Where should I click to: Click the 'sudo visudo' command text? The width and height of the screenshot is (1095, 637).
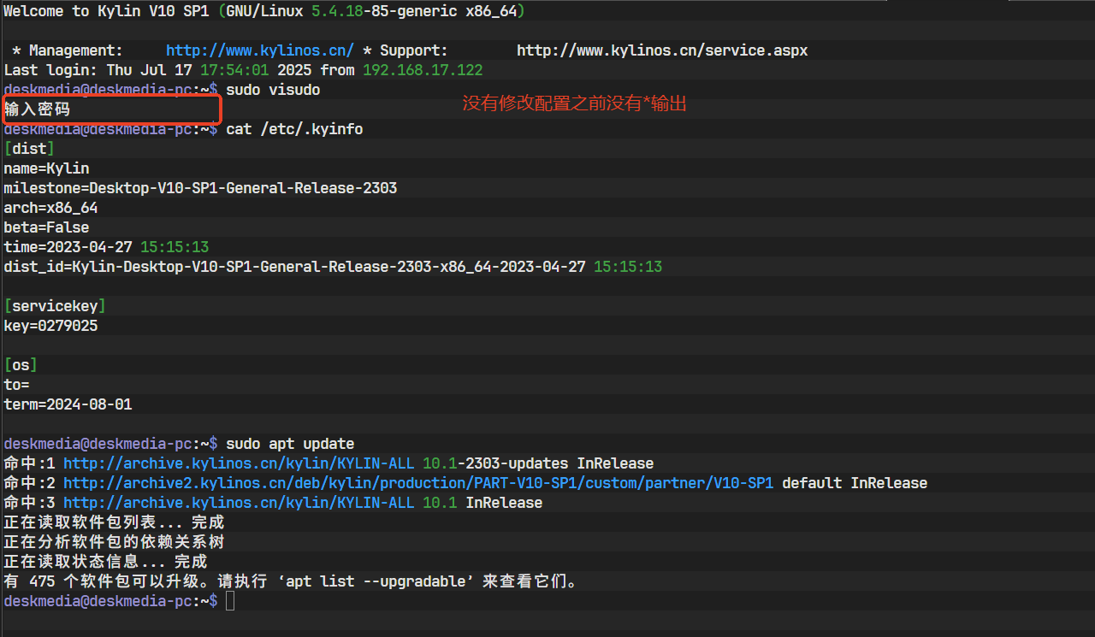click(x=273, y=90)
